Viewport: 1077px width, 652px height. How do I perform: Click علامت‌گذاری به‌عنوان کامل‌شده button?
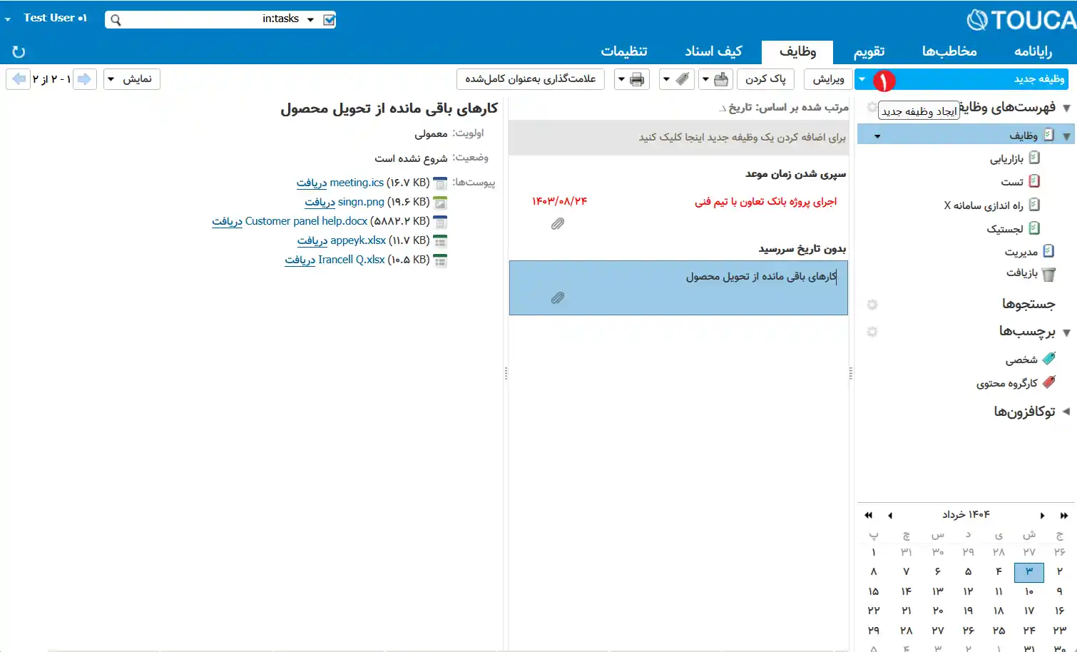pyautogui.click(x=531, y=79)
